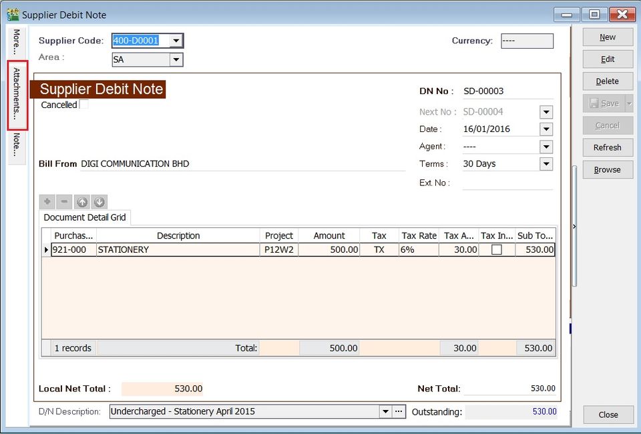The height and width of the screenshot is (434, 641).
Task: Browse existing supplier debit notes
Action: pyautogui.click(x=607, y=169)
